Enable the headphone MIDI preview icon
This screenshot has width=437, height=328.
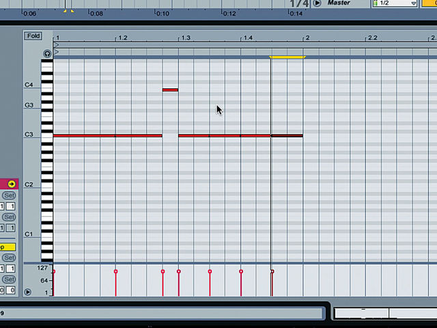47,53
